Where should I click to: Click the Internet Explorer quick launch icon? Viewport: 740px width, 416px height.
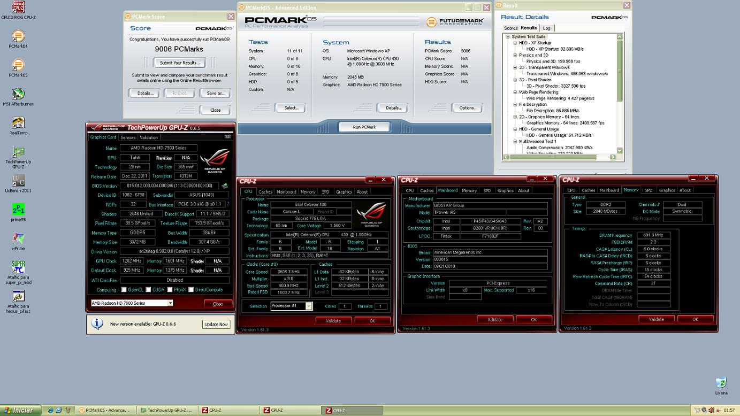pyautogui.click(x=51, y=410)
